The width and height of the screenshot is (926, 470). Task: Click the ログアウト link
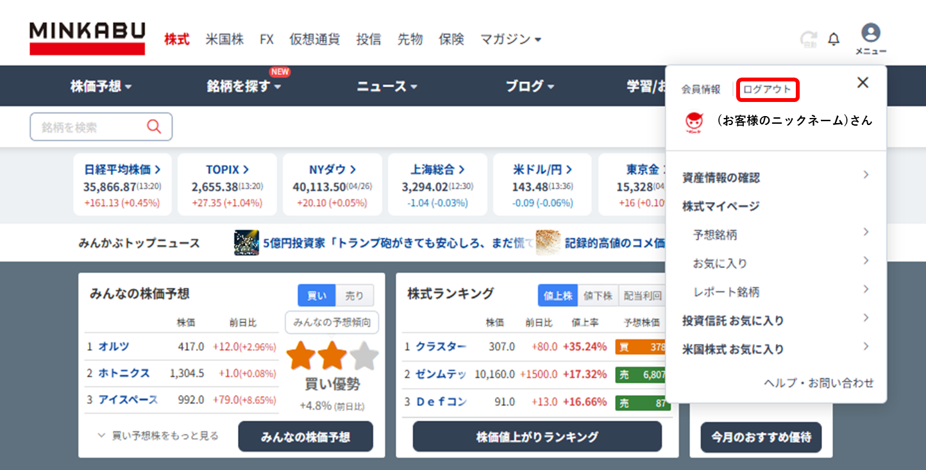point(768,89)
